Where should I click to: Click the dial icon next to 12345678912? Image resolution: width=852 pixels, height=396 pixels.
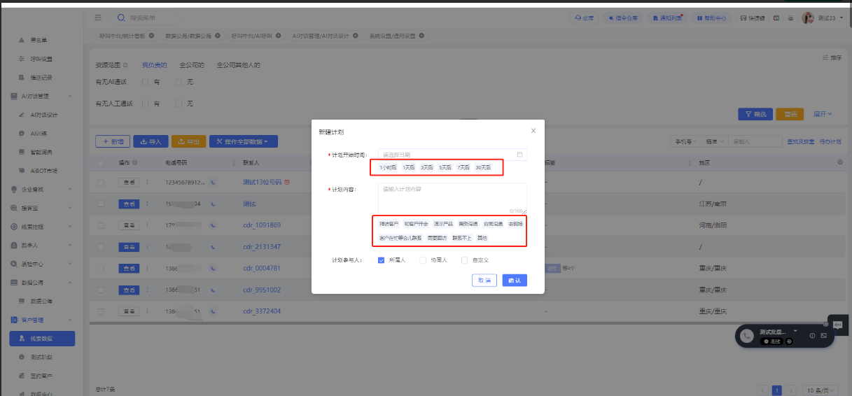(x=213, y=182)
